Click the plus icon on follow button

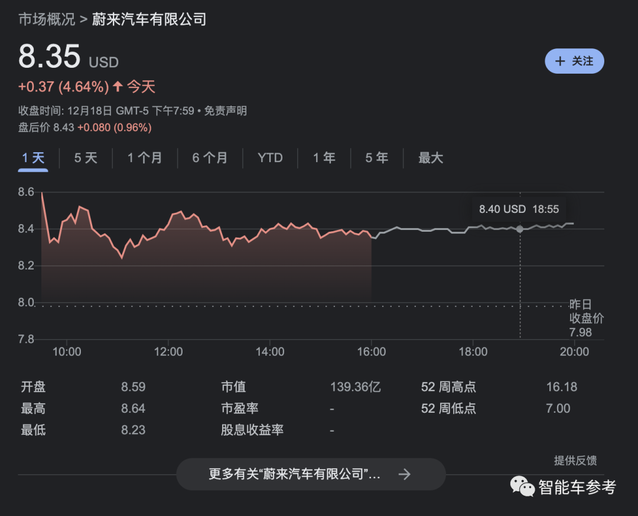click(560, 61)
